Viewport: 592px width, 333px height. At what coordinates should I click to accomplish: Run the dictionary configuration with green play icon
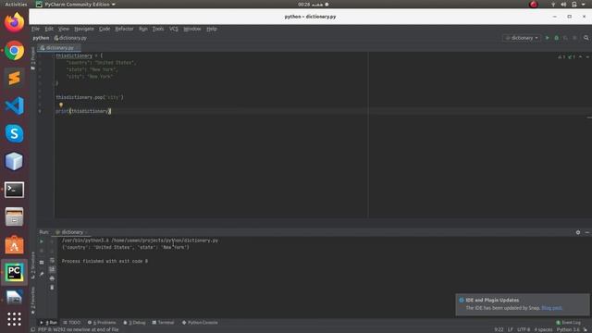pos(547,38)
